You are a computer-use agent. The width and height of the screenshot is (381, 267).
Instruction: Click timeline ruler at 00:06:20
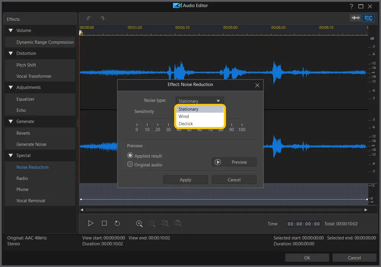coord(278,28)
